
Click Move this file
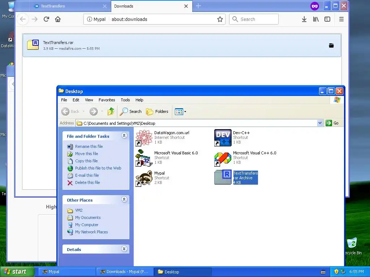click(x=86, y=154)
